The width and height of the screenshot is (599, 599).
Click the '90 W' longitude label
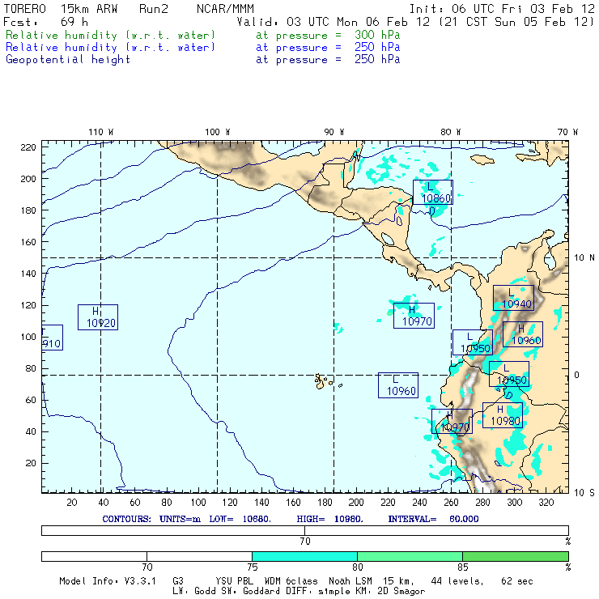click(333, 132)
